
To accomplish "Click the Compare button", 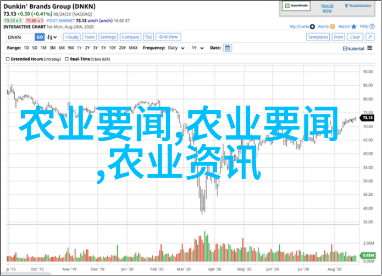I will click(x=130, y=37).
